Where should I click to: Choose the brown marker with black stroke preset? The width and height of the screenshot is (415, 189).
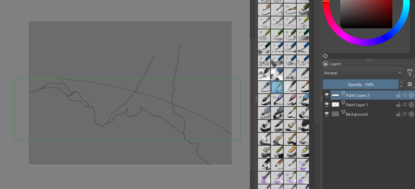click(264, 100)
